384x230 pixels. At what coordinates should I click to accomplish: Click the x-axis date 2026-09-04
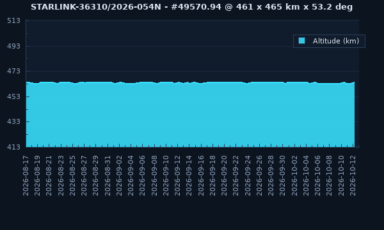[x=131, y=176]
